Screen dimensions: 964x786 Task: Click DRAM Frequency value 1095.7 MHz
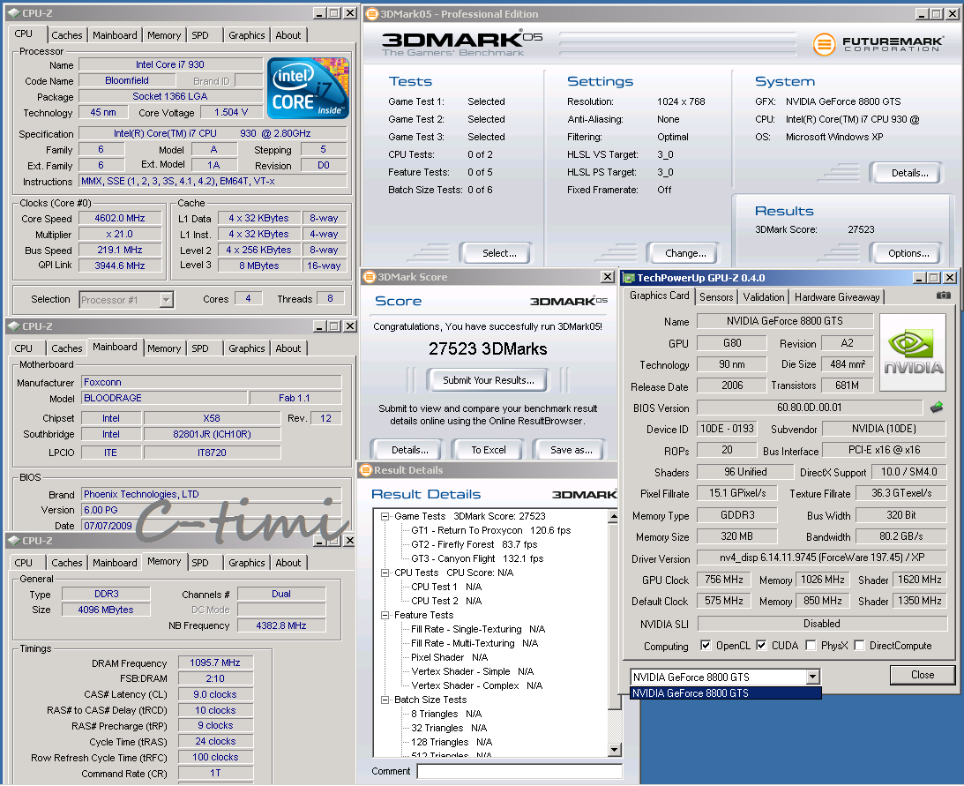[215, 662]
